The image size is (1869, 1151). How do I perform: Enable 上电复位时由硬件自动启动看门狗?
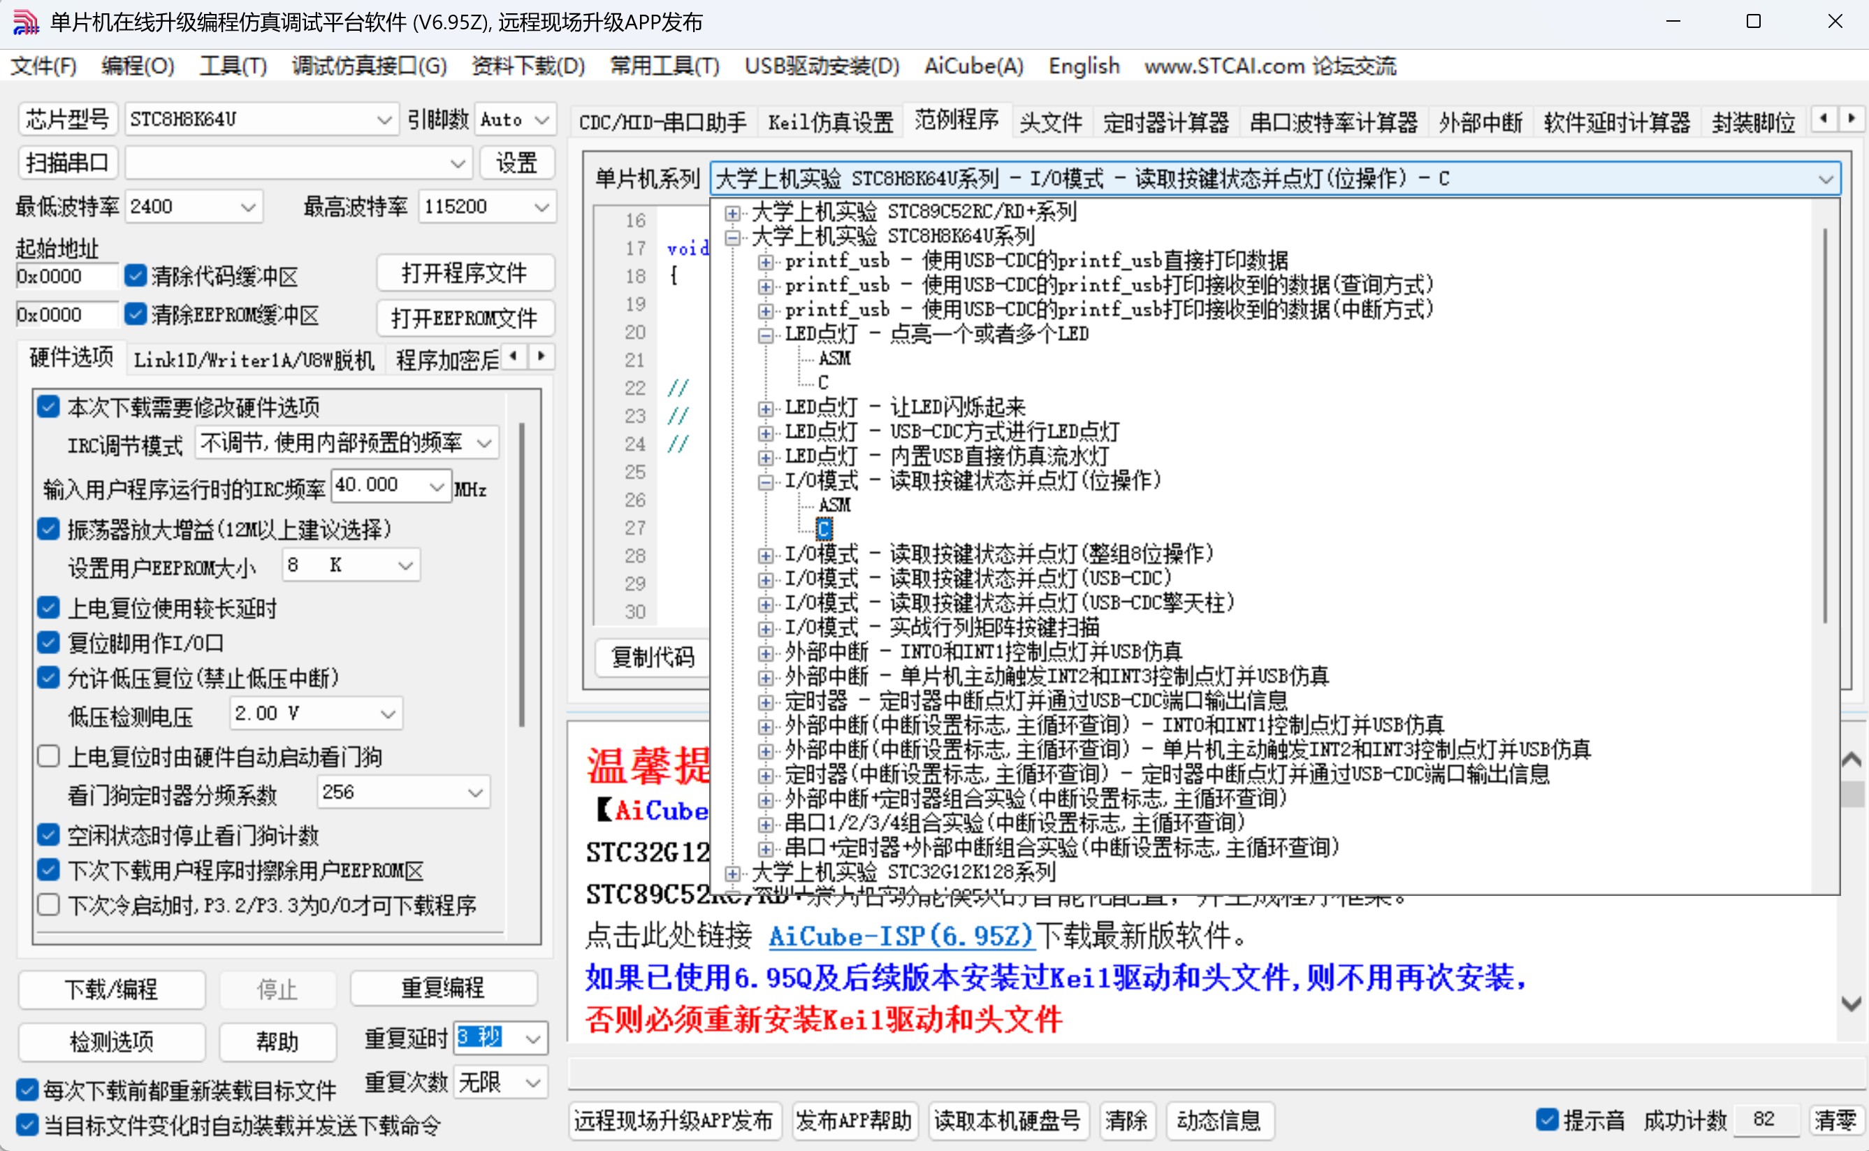point(49,756)
